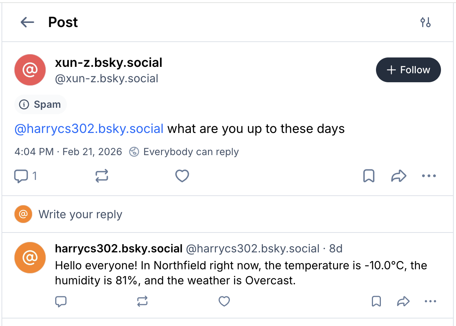Repost xun-z's post

point(101,175)
